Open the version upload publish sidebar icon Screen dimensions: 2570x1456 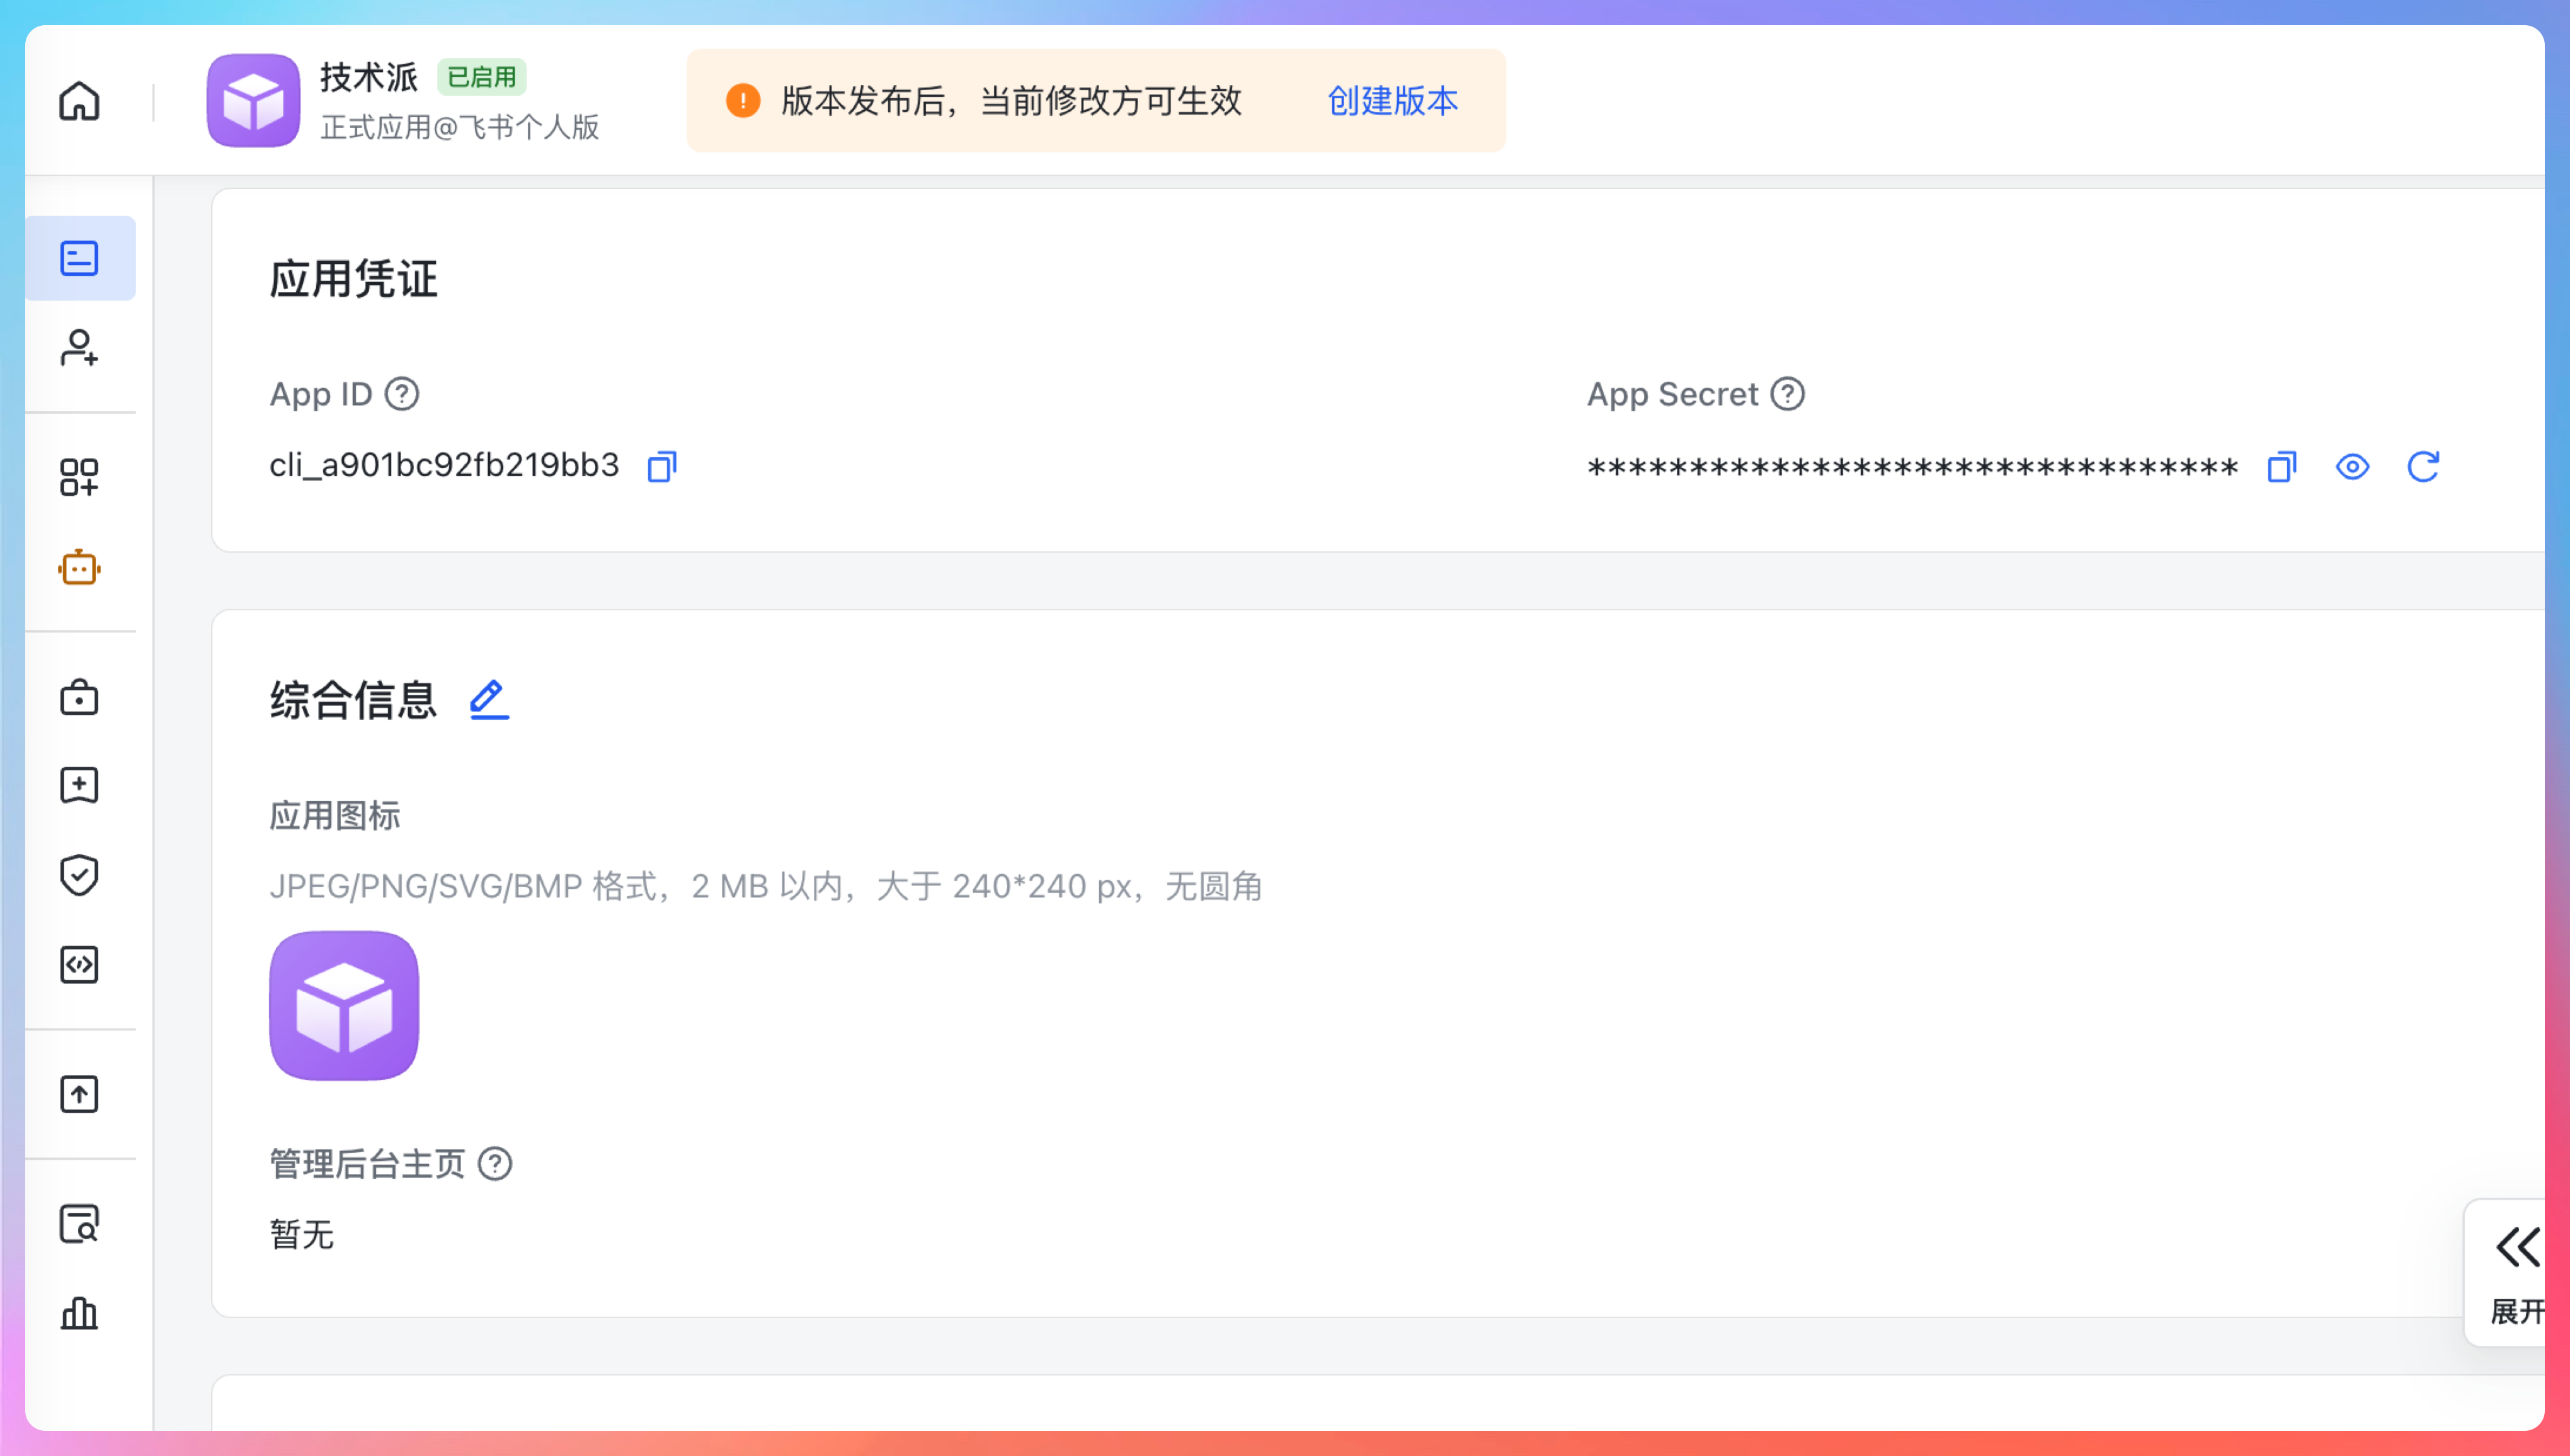coord(79,1094)
